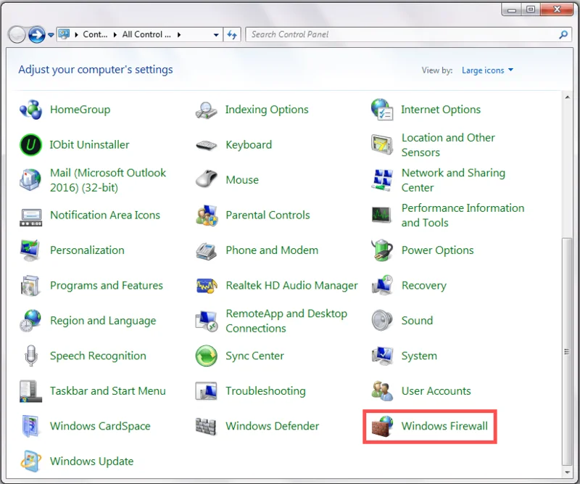Image resolution: width=580 pixels, height=484 pixels.
Task: Click the Programs and Features icon
Action: click(30, 285)
